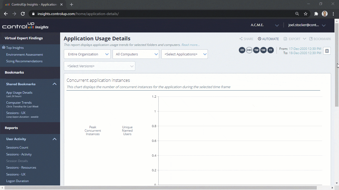Viewport: 339px width, 190px height.
Task: Open the calendar date picker icon
Action: pyautogui.click(x=327, y=51)
